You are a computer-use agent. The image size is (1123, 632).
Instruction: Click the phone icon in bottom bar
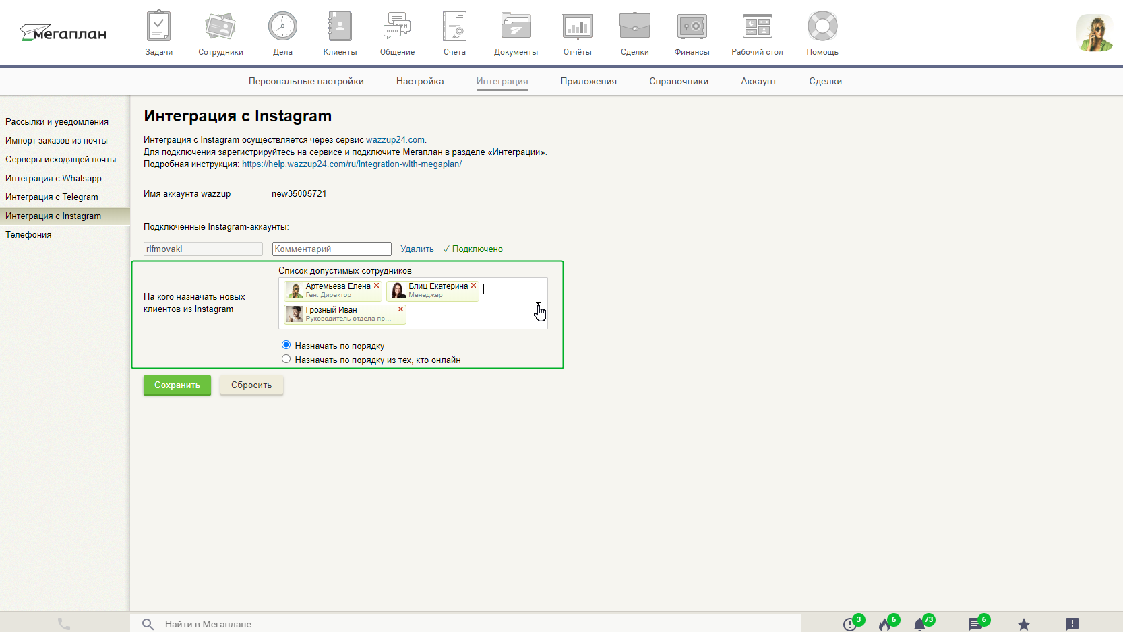(x=64, y=624)
